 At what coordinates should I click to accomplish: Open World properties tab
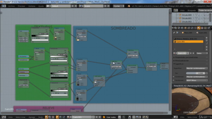click(x=182, y=28)
